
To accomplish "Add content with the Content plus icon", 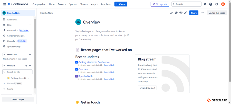I will pyautogui.click(x=30, y=66).
